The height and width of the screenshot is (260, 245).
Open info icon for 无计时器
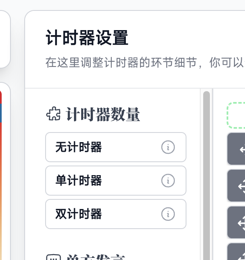click(x=168, y=147)
